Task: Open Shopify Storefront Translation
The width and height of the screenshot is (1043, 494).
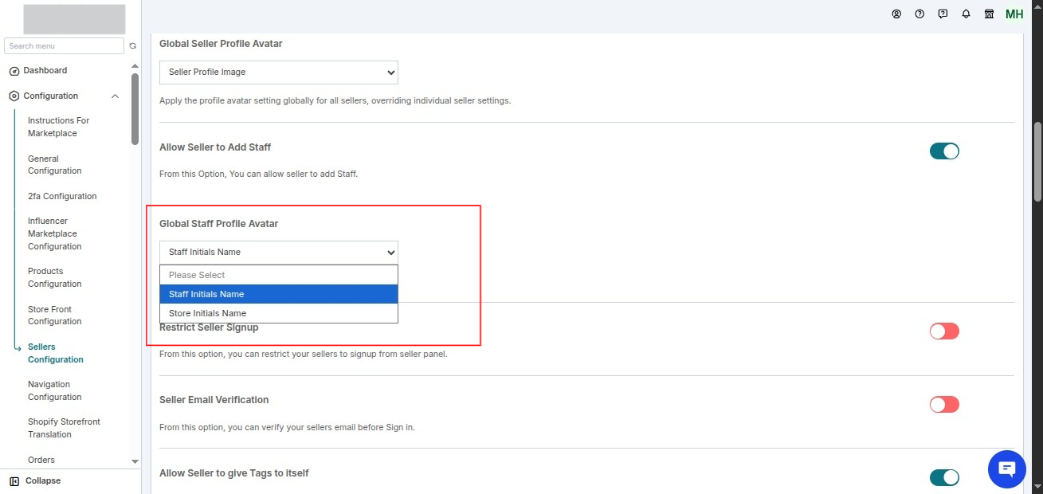Action: [64, 428]
